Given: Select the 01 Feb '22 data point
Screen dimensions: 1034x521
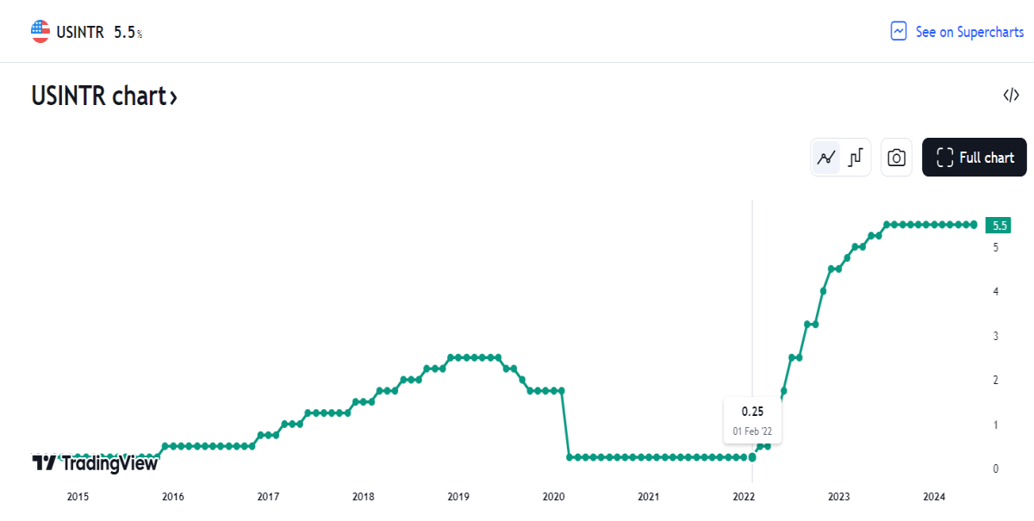Looking at the screenshot, I should (x=752, y=457).
